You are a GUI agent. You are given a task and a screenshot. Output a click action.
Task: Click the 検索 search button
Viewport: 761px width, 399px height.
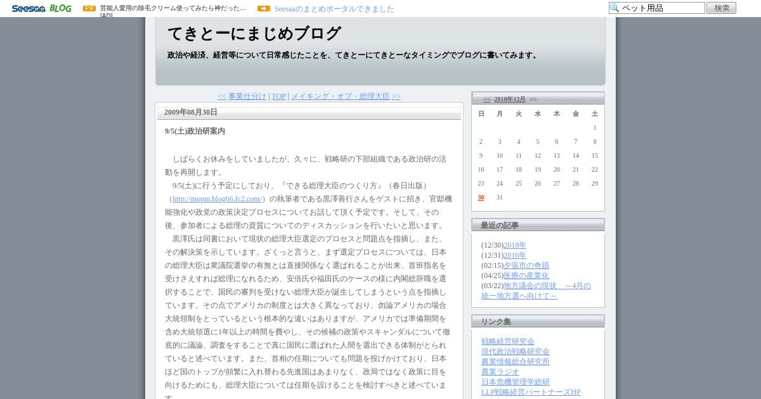(721, 8)
